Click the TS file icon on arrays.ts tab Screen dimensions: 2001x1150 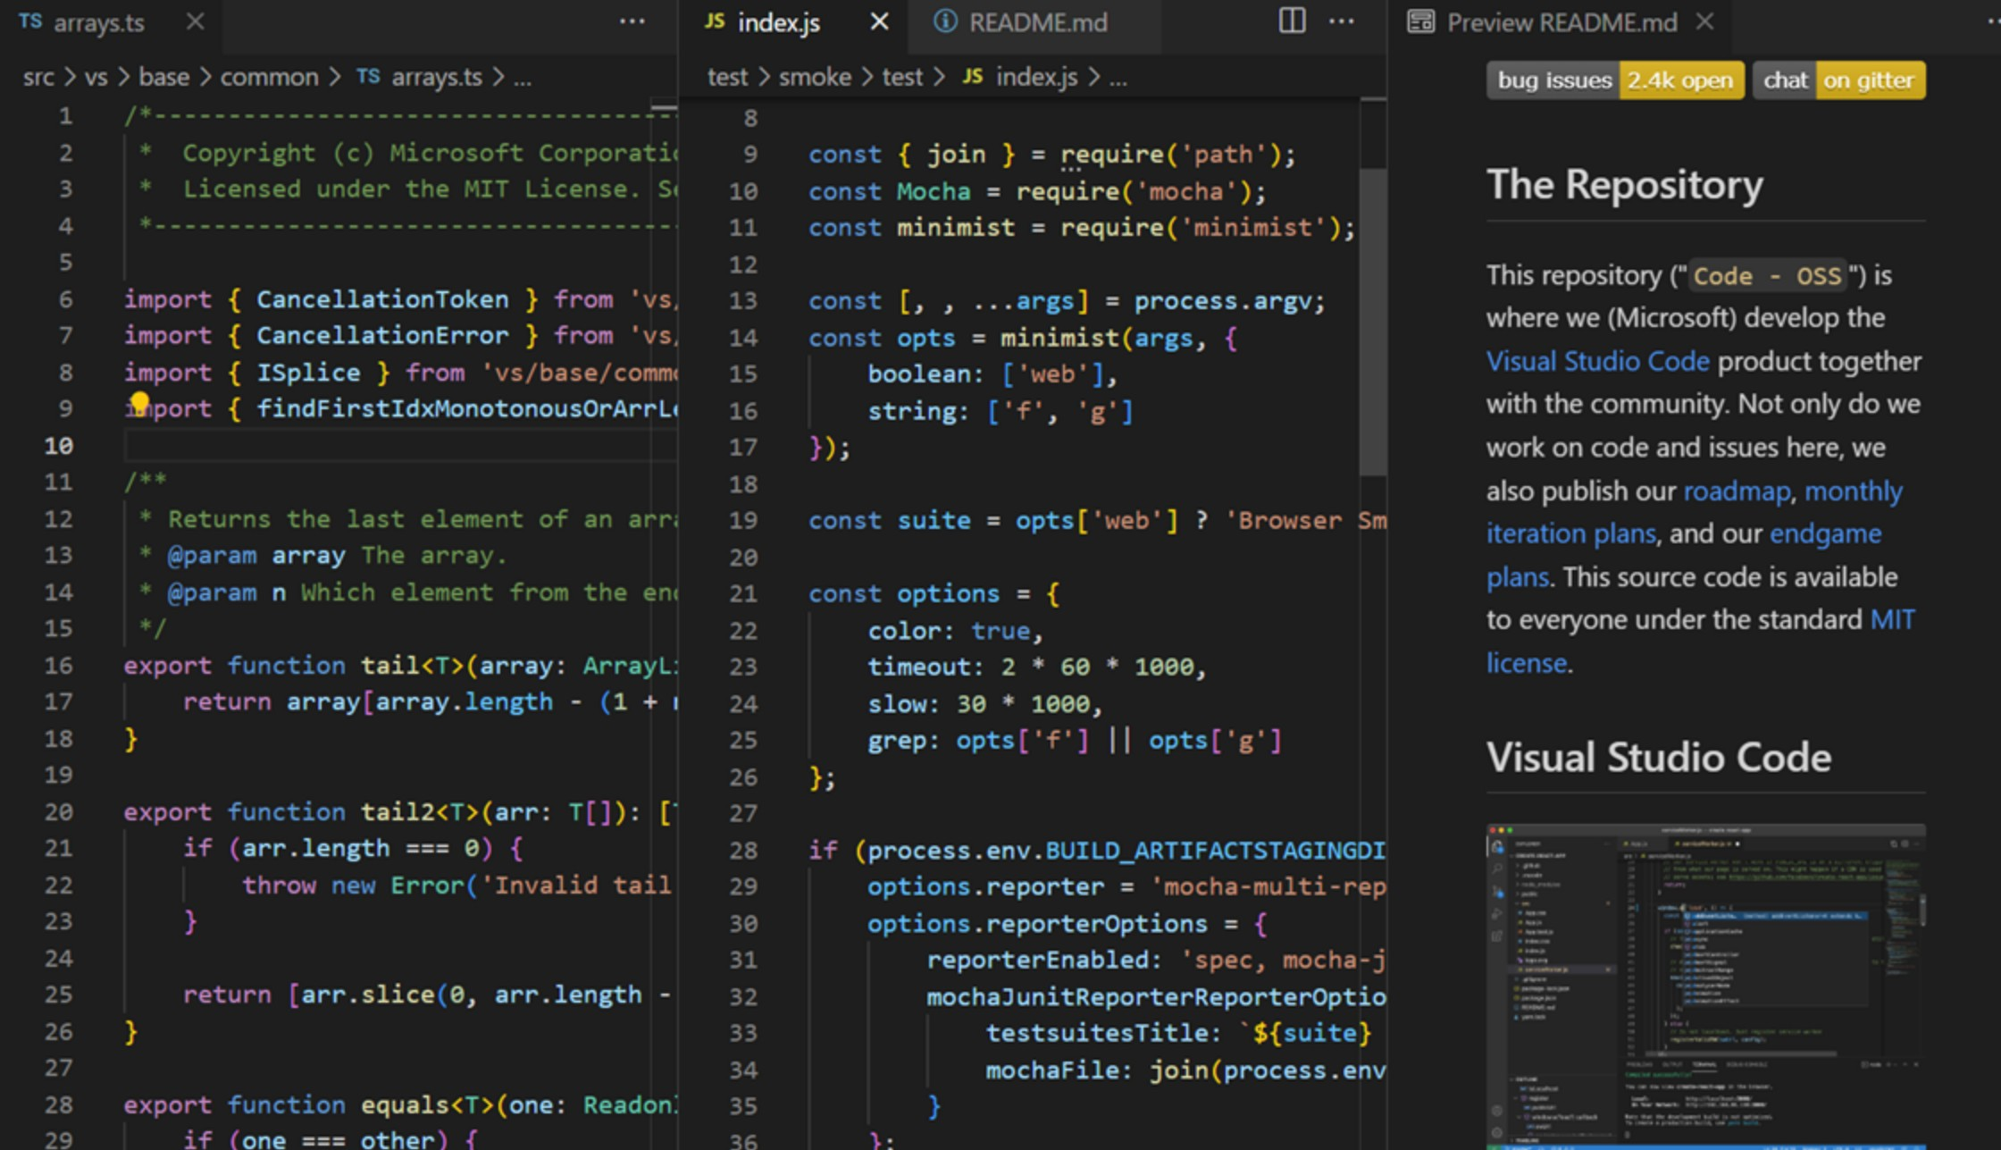point(31,21)
